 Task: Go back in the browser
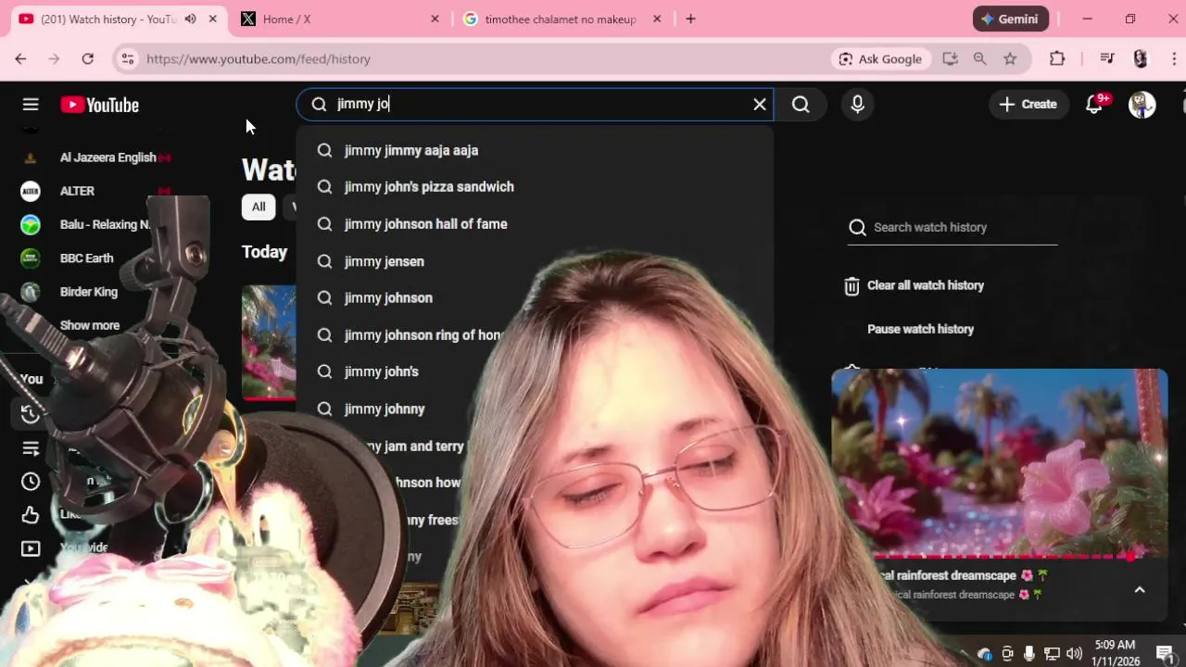point(20,58)
